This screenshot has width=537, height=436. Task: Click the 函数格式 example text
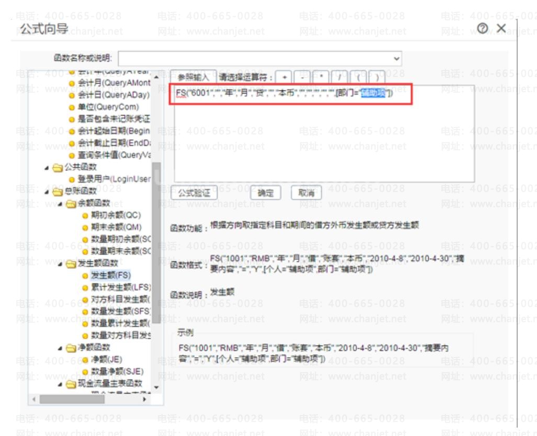click(x=337, y=264)
